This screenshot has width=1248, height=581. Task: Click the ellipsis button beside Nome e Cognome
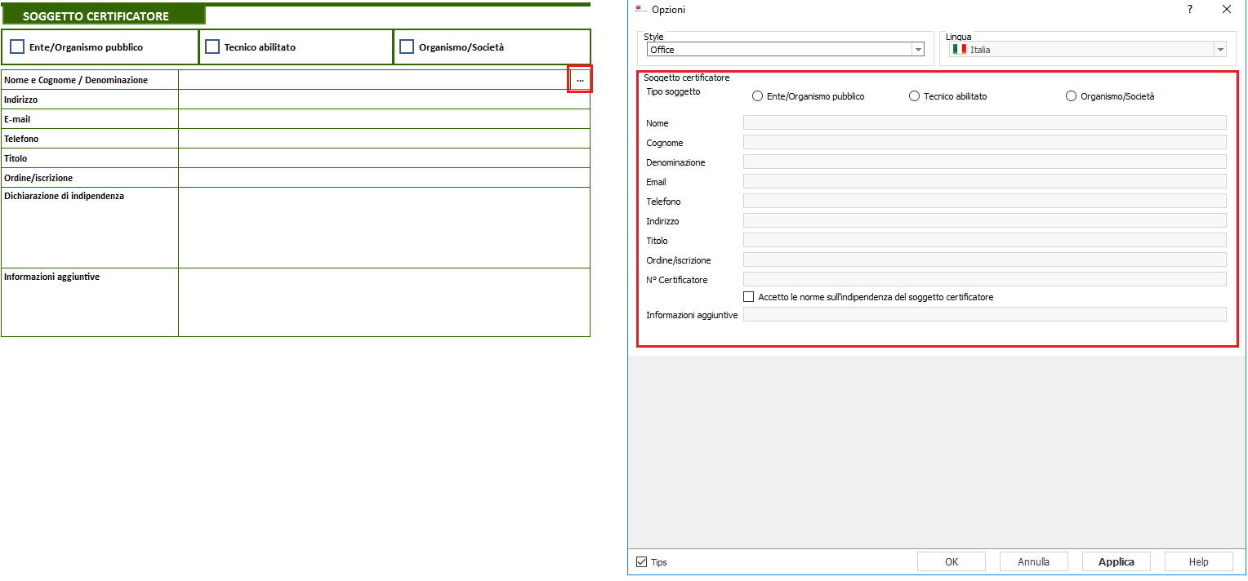tap(579, 79)
